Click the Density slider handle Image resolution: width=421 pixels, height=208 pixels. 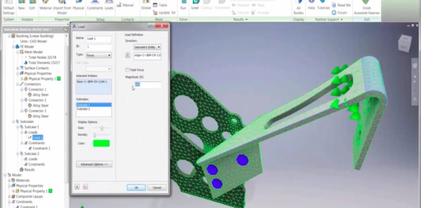94,135
